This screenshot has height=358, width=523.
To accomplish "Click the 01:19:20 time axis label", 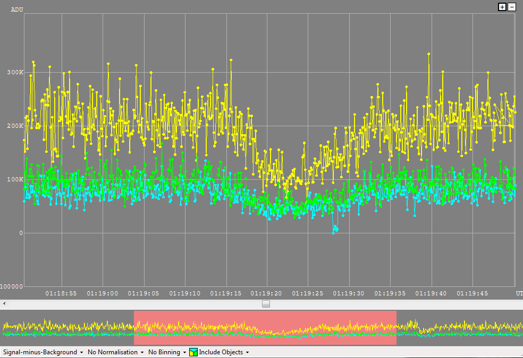I will 266,293.
